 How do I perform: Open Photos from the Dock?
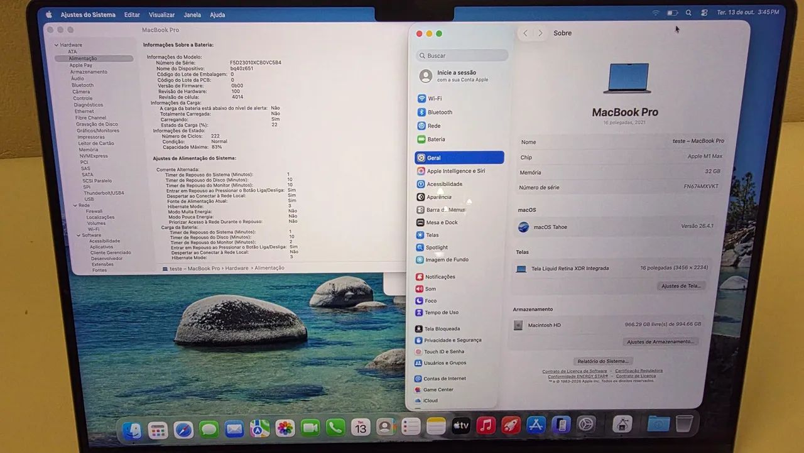tap(285, 428)
